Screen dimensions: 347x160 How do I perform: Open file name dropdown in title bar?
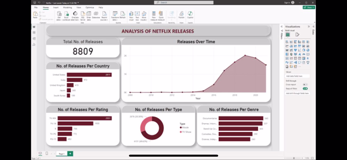tap(78, 3)
